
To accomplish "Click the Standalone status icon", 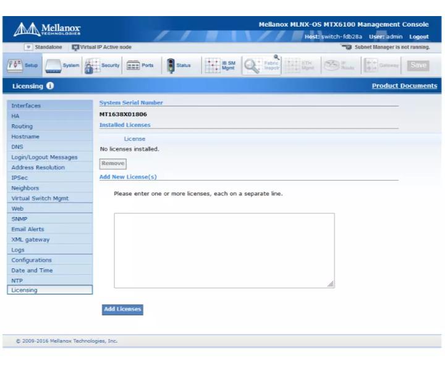I will click(28, 47).
